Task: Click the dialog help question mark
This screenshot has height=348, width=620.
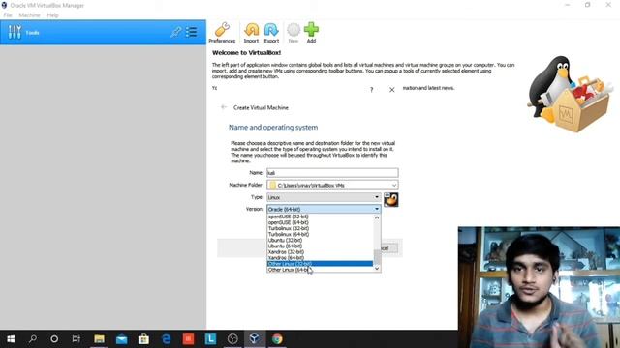Action: [x=371, y=90]
